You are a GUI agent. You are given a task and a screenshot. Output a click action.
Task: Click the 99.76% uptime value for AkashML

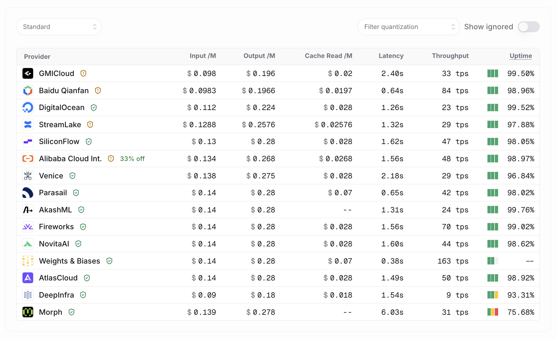[x=521, y=210]
